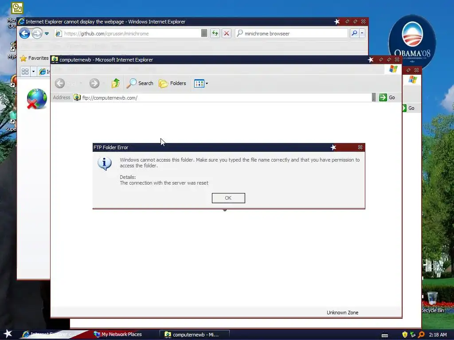Click Go in the window behind computernewb
Image resolution: width=454 pixels, height=340 pixels.
[409, 108]
